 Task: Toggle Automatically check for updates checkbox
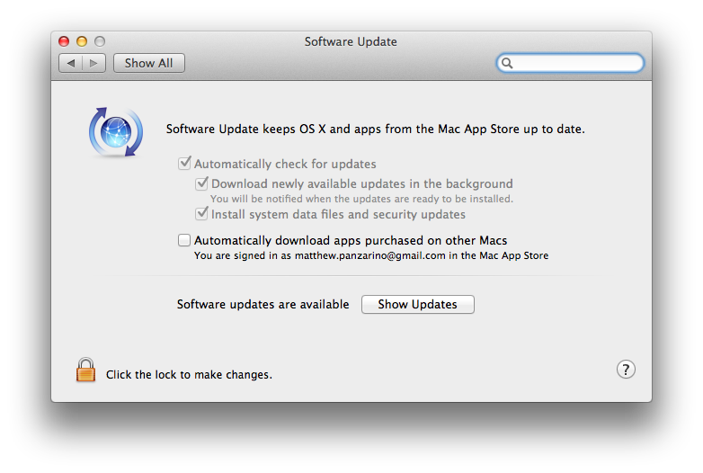[x=184, y=163]
